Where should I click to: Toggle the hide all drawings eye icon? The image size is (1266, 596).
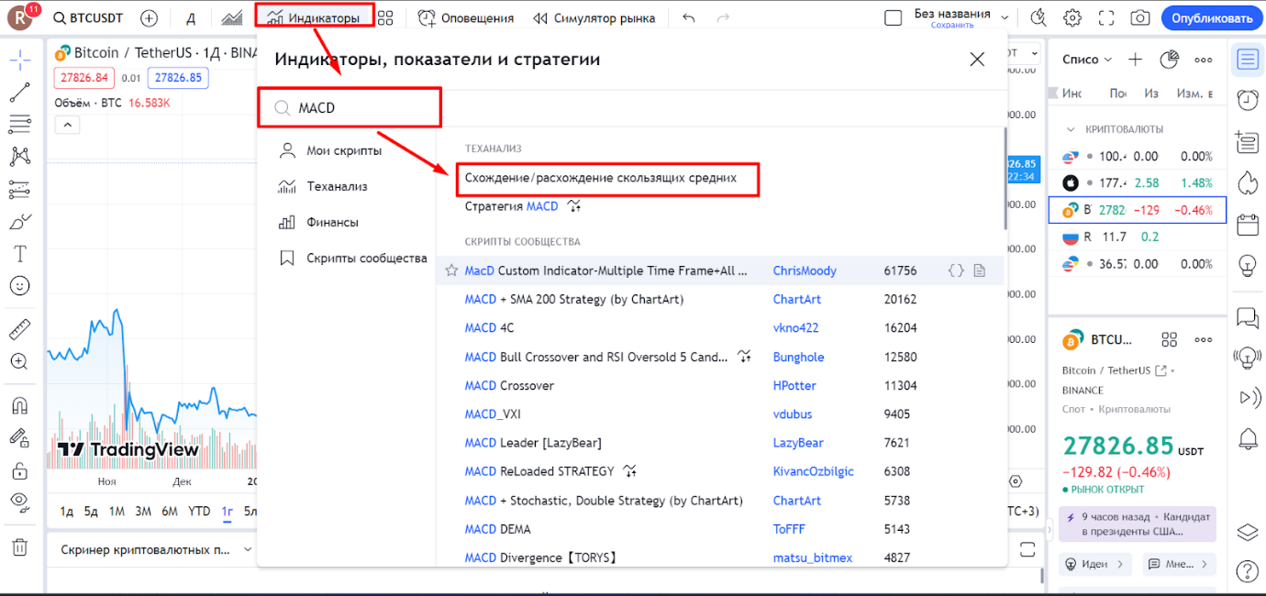[x=19, y=501]
